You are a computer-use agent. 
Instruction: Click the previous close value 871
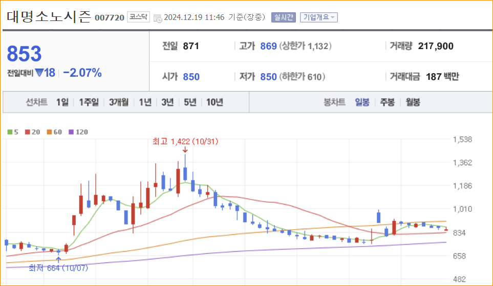[191, 46]
